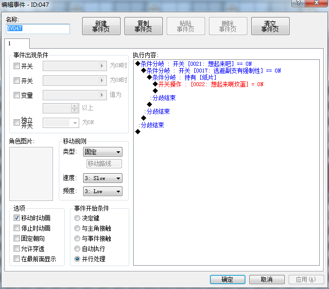The image size is (329, 289).
Task: Select command line 条件分歧 持有 [纸片]
Action: 182,77
